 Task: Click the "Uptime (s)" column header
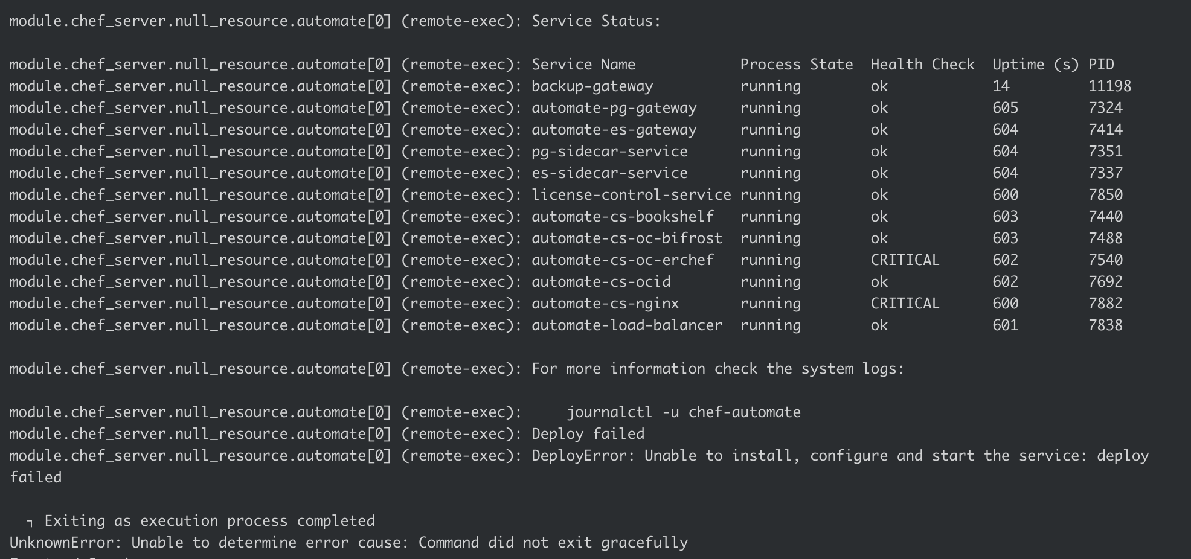[1035, 65]
